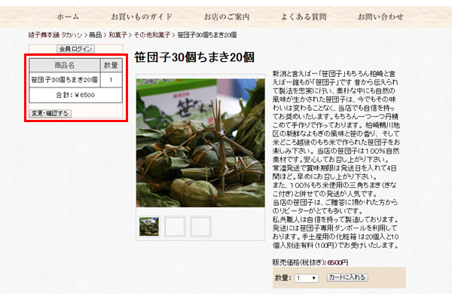
Task: Click cart item 笹団子30個ちまき20個 in table
Action: 65,80
